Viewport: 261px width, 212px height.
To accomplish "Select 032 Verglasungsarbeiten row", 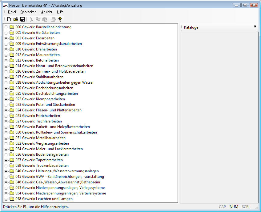I will coord(42,143).
